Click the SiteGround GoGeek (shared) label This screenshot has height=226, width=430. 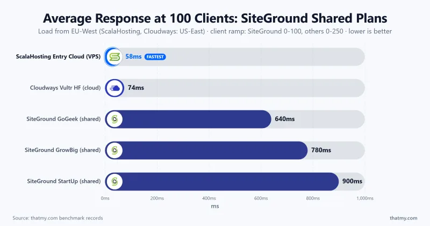pyautogui.click(x=63, y=119)
